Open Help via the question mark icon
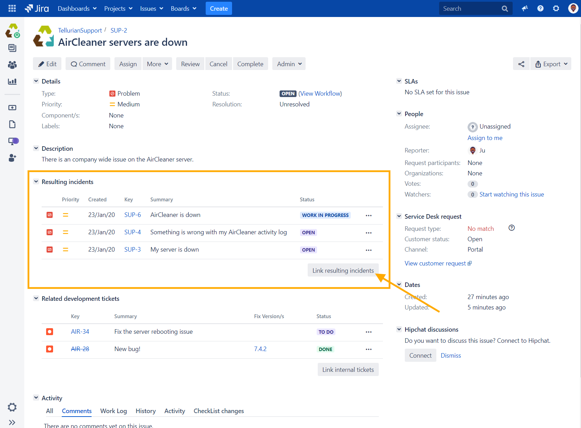581x428 pixels. coord(540,8)
